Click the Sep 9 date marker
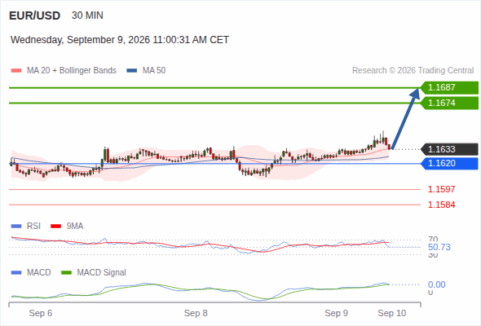The image size is (481, 326). [336, 313]
